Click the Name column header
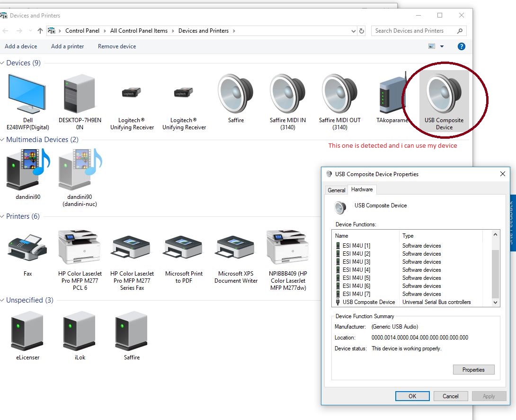Image resolution: width=516 pixels, height=420 pixels. tap(366, 236)
